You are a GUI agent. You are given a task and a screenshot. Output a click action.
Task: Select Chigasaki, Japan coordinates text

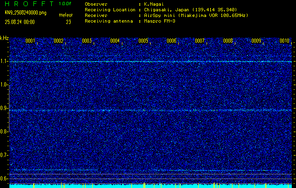(x=190, y=10)
